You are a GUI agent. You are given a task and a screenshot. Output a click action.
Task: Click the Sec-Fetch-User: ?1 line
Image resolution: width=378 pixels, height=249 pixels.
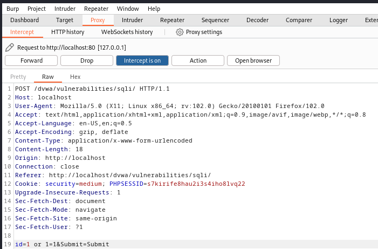point(49,227)
